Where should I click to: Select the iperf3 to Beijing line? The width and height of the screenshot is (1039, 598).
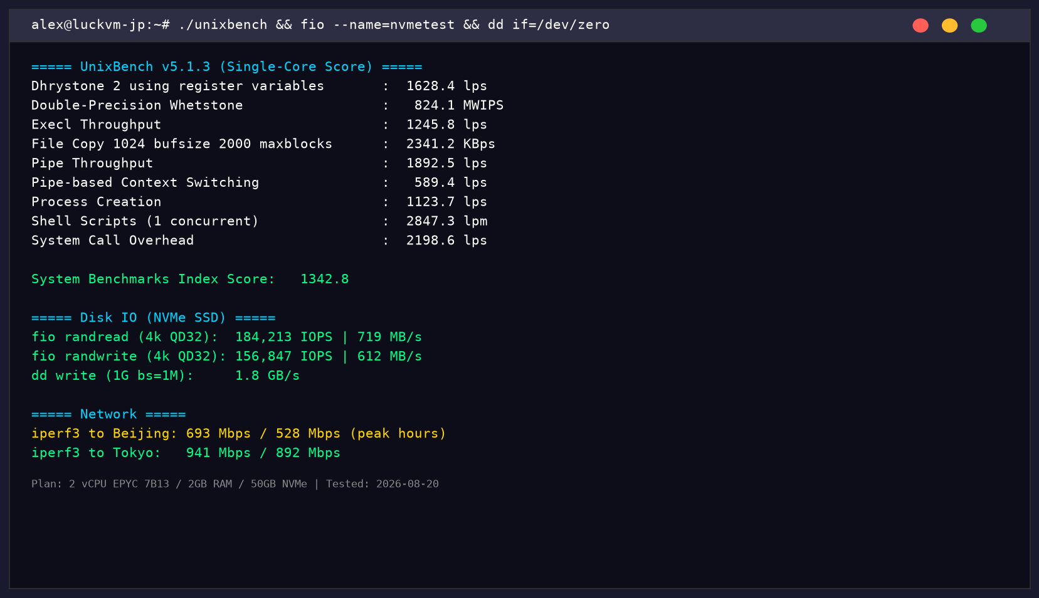pos(239,434)
